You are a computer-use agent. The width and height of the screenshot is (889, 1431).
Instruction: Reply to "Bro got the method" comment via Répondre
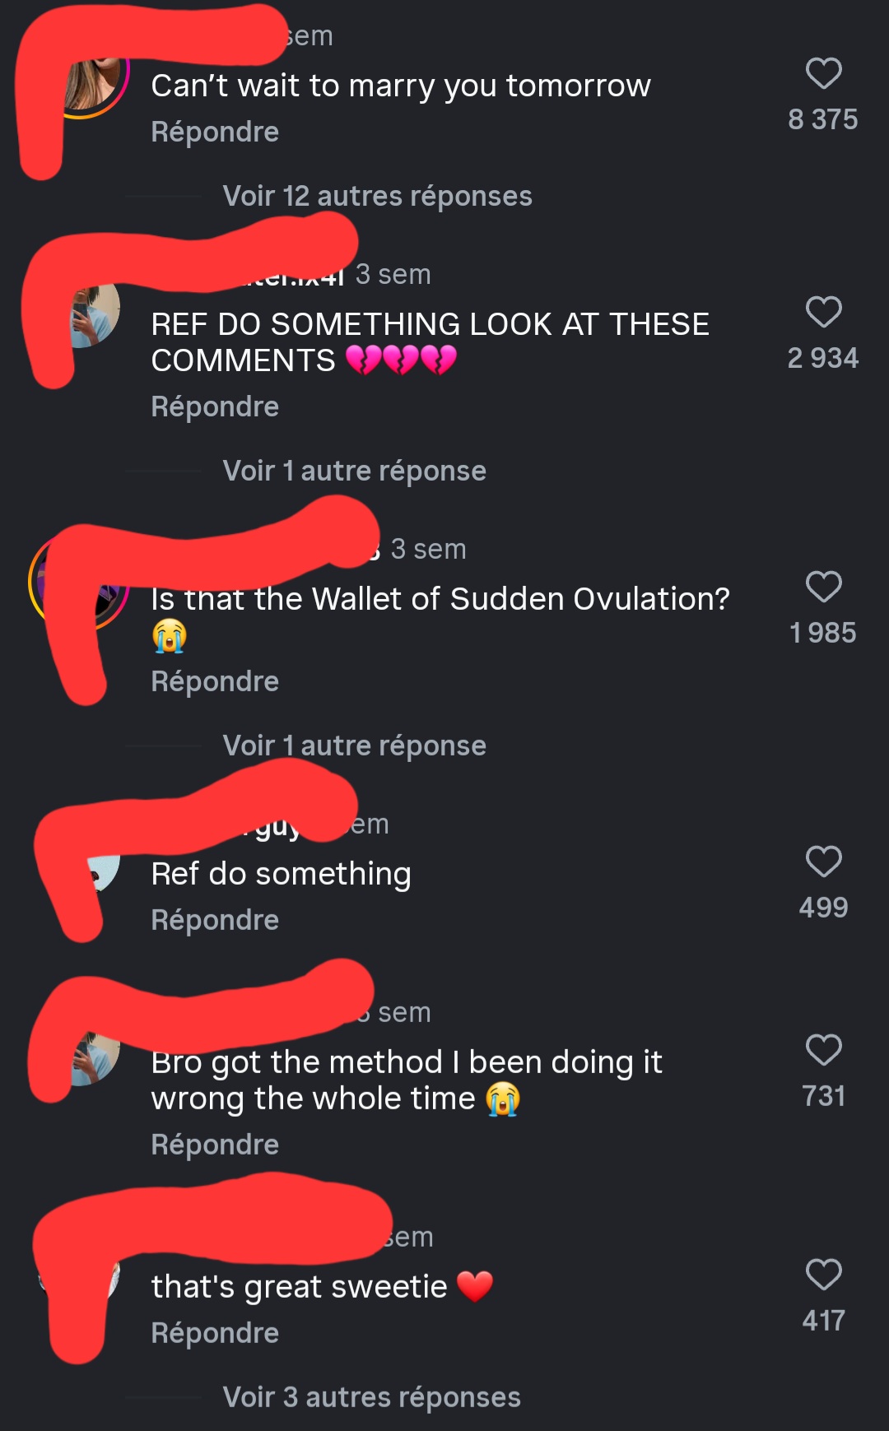(x=215, y=1145)
